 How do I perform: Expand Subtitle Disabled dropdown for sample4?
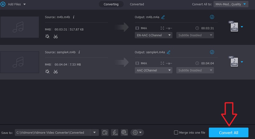(x=195, y=70)
